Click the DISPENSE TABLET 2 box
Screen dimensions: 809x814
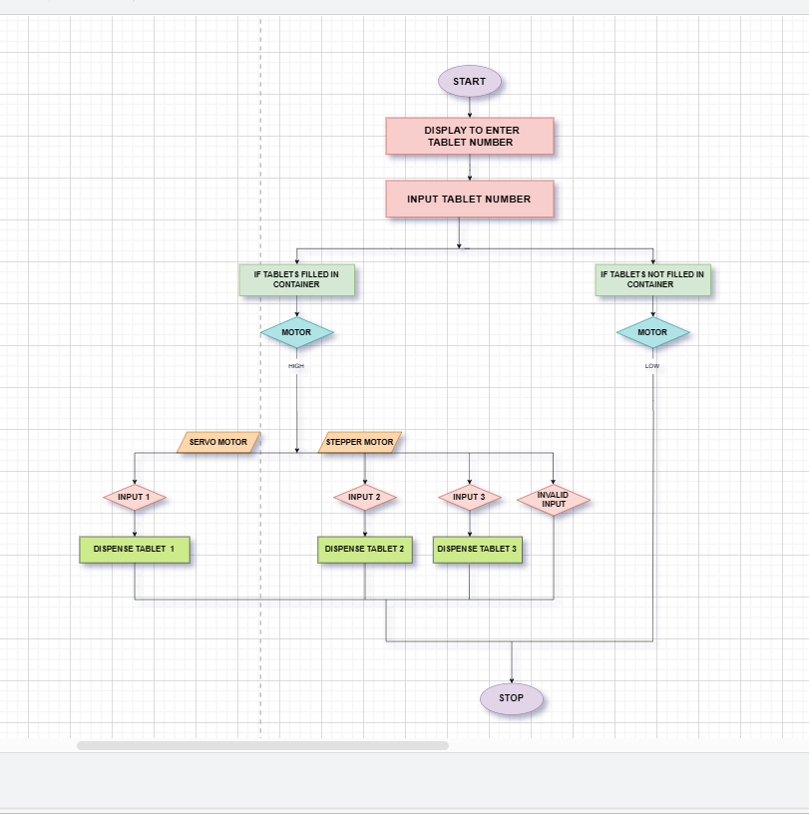(365, 548)
